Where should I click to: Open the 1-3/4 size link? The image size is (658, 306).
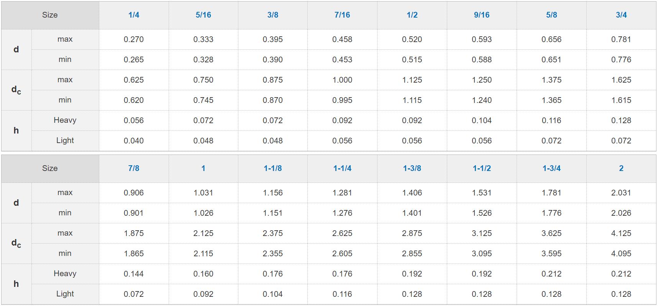pyautogui.click(x=551, y=168)
